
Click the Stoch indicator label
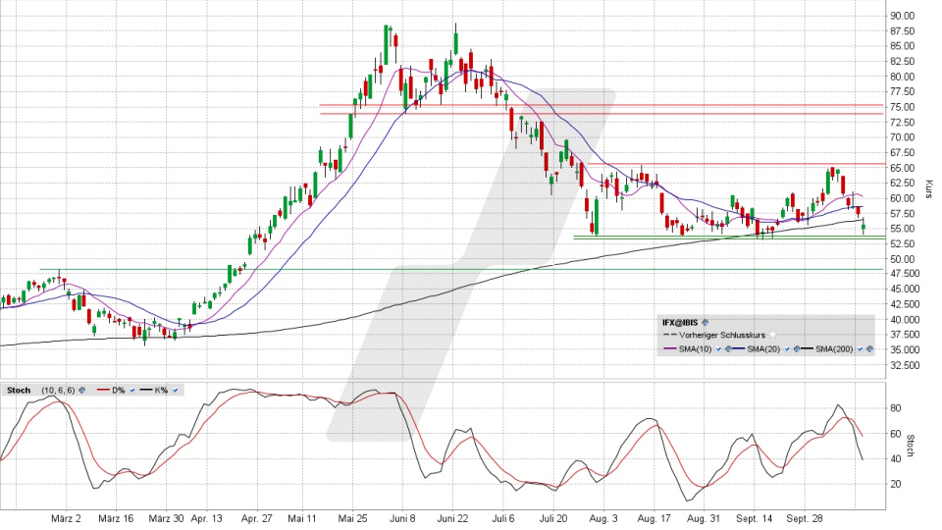(19, 391)
